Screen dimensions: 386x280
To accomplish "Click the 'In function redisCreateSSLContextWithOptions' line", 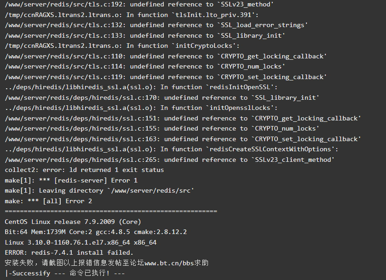I will coord(171,149).
